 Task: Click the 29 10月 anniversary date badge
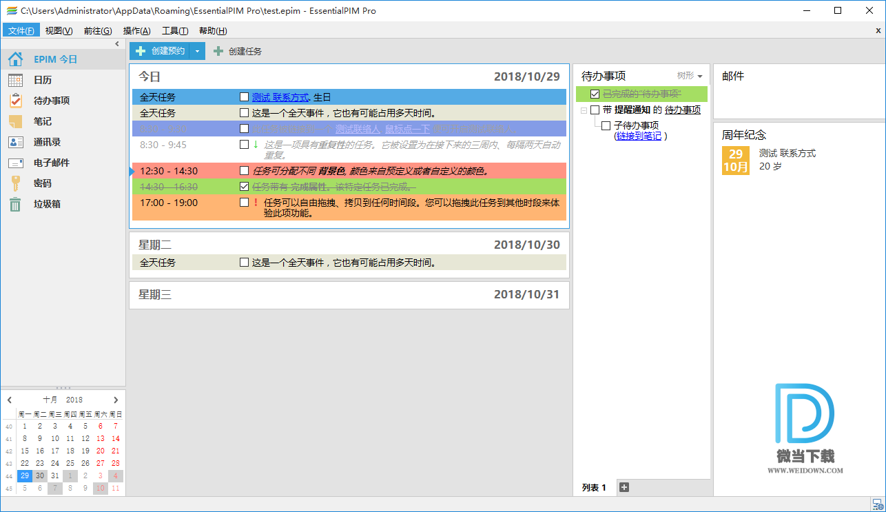click(x=736, y=160)
